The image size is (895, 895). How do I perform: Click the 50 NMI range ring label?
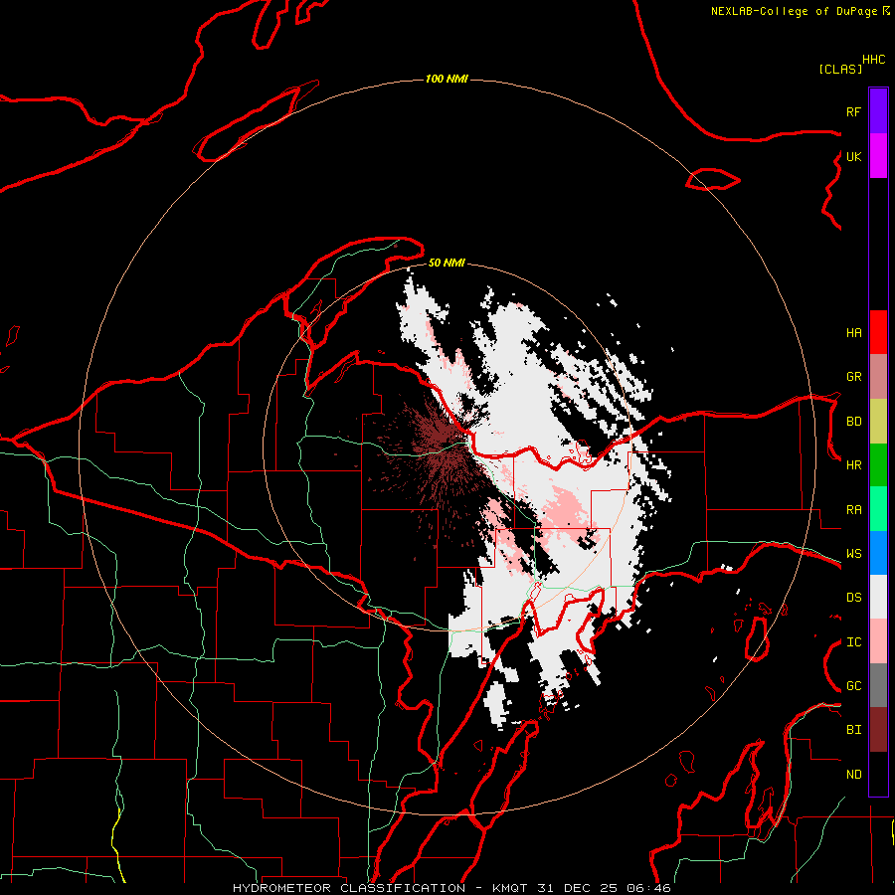tap(447, 263)
